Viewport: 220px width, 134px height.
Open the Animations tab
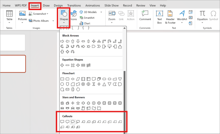click(93, 5)
